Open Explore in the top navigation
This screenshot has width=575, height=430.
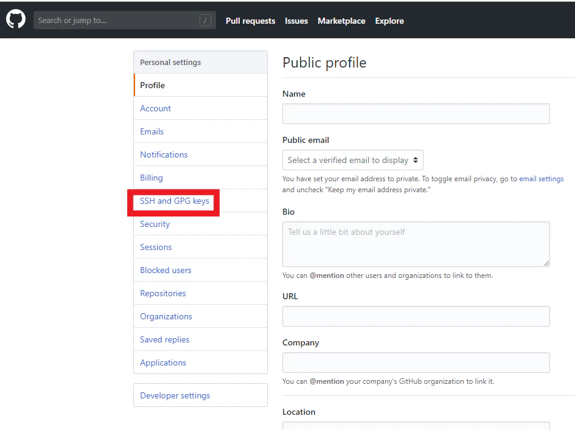click(389, 21)
